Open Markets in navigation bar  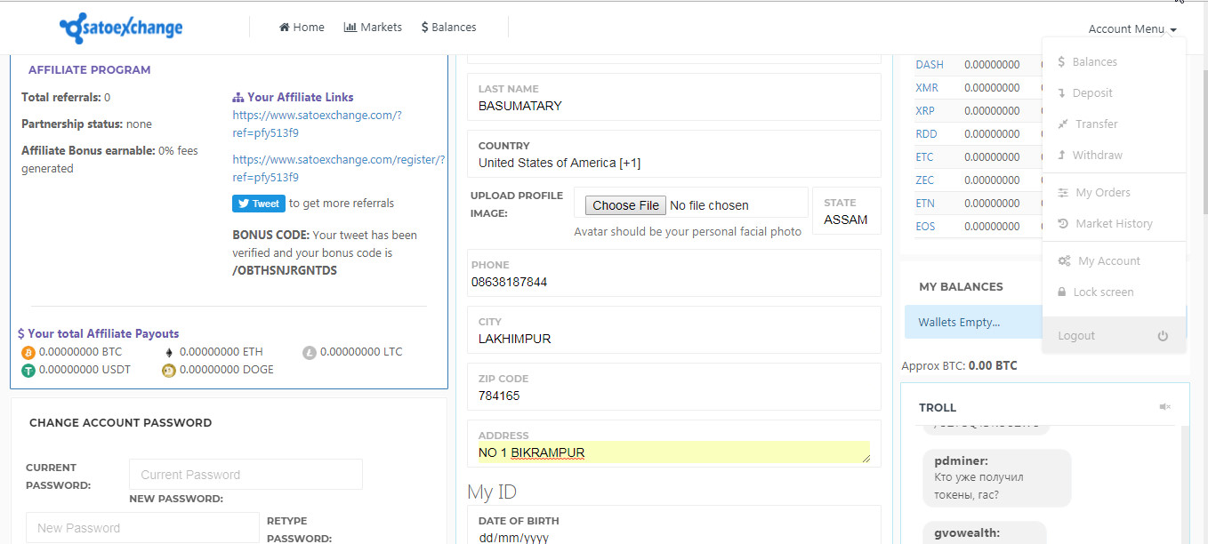373,28
